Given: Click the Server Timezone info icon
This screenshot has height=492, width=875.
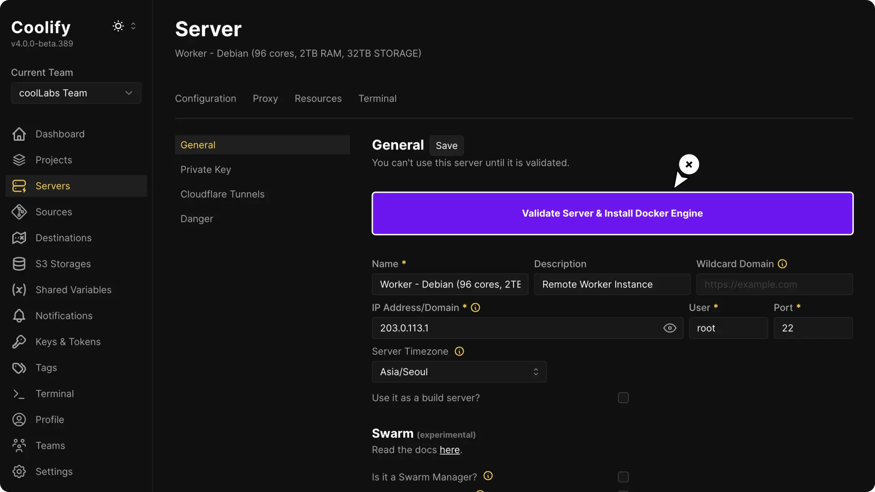Looking at the screenshot, I should pos(459,351).
